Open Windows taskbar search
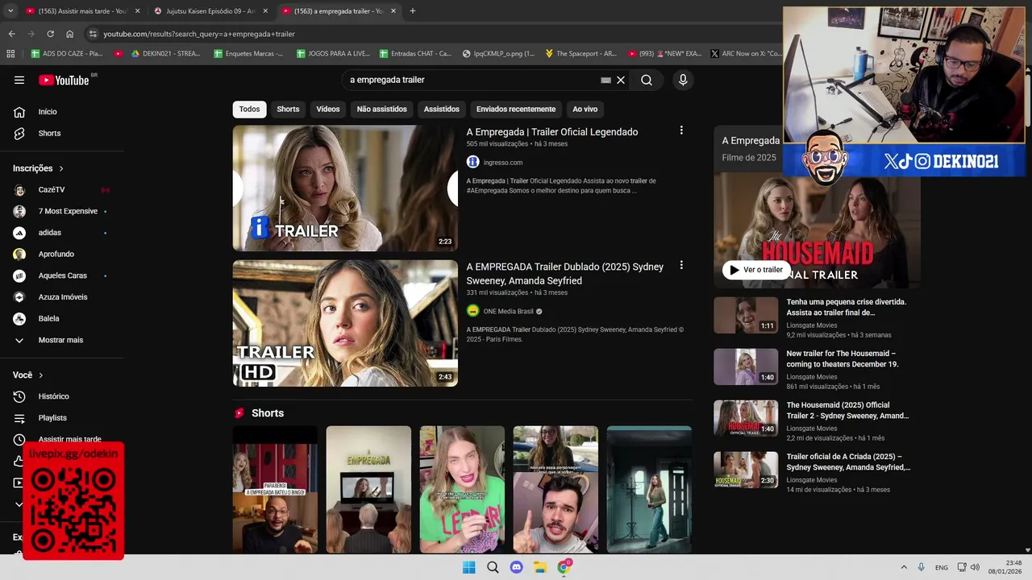 493,567
